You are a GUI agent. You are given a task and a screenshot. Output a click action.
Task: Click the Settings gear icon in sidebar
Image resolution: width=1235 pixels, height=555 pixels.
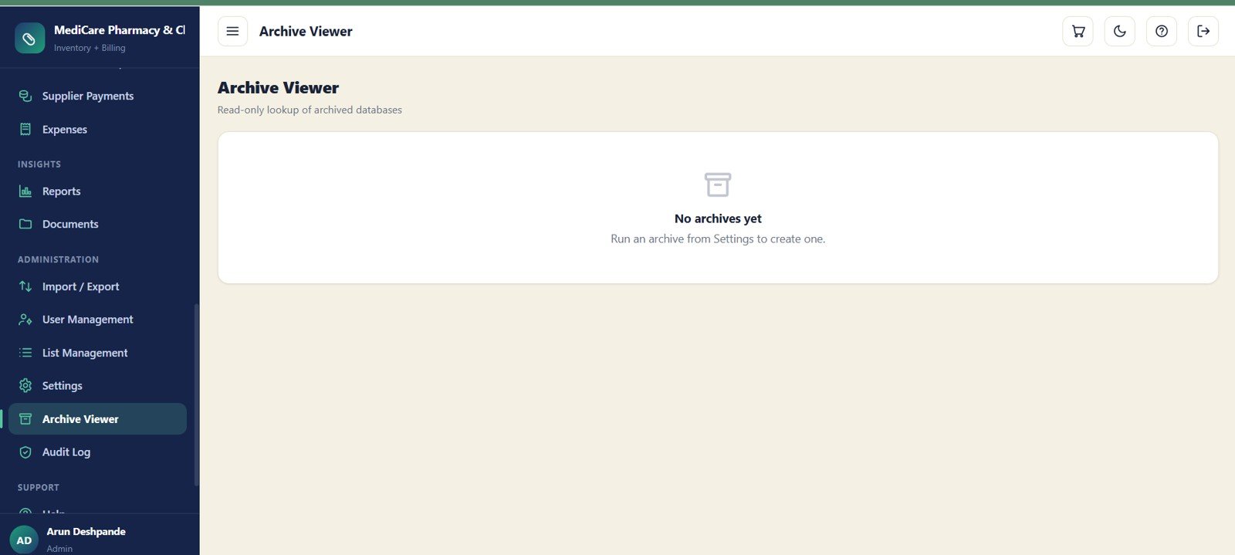pyautogui.click(x=25, y=385)
